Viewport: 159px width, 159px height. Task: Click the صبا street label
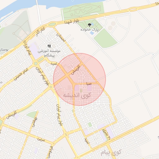89,84
